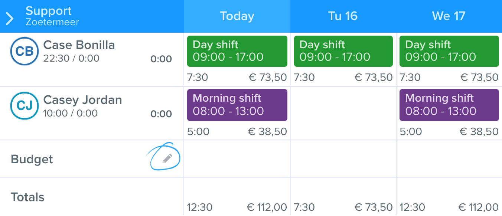Select the Today column header
Image resolution: width=502 pixels, height=216 pixels.
[x=237, y=16]
